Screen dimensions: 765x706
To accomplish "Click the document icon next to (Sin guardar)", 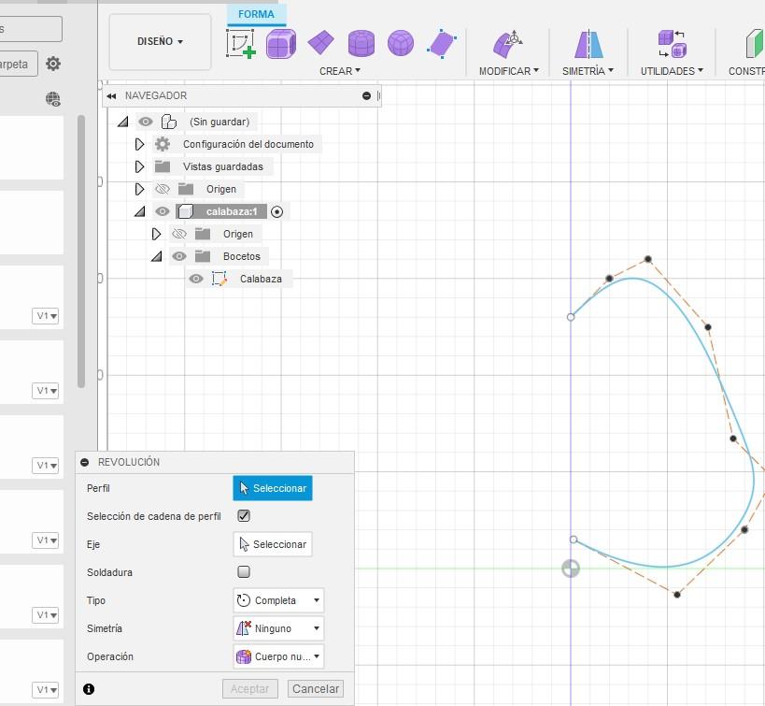I will (x=169, y=122).
